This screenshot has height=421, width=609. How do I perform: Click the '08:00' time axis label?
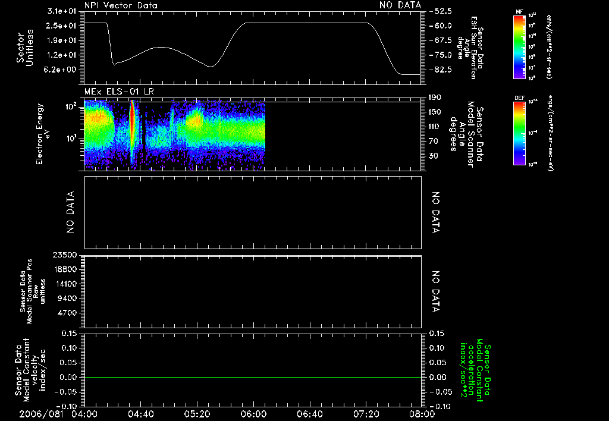(422, 414)
